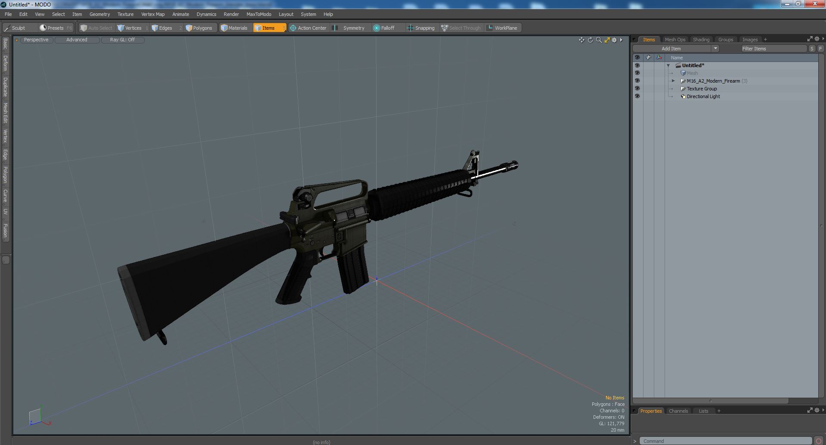826x445 pixels.
Task: Toggle visibility of the Mesh item
Action: click(637, 73)
